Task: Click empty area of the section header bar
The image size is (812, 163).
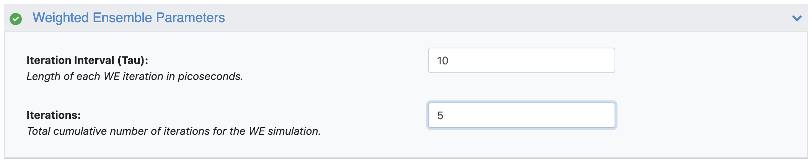Action: point(497,18)
